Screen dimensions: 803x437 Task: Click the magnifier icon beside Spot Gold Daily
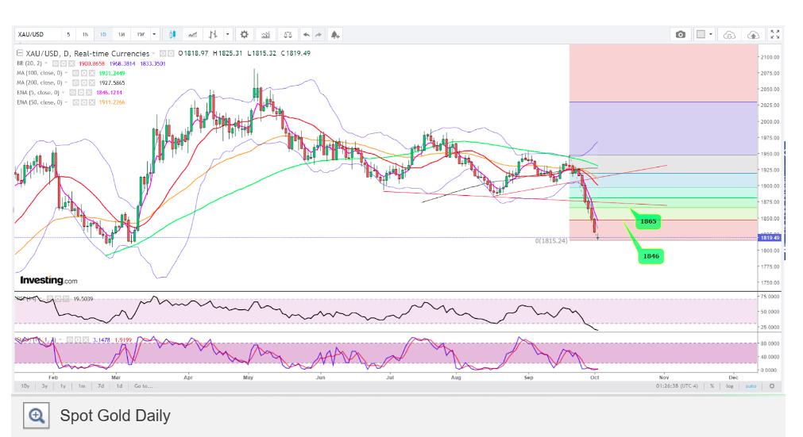(37, 416)
